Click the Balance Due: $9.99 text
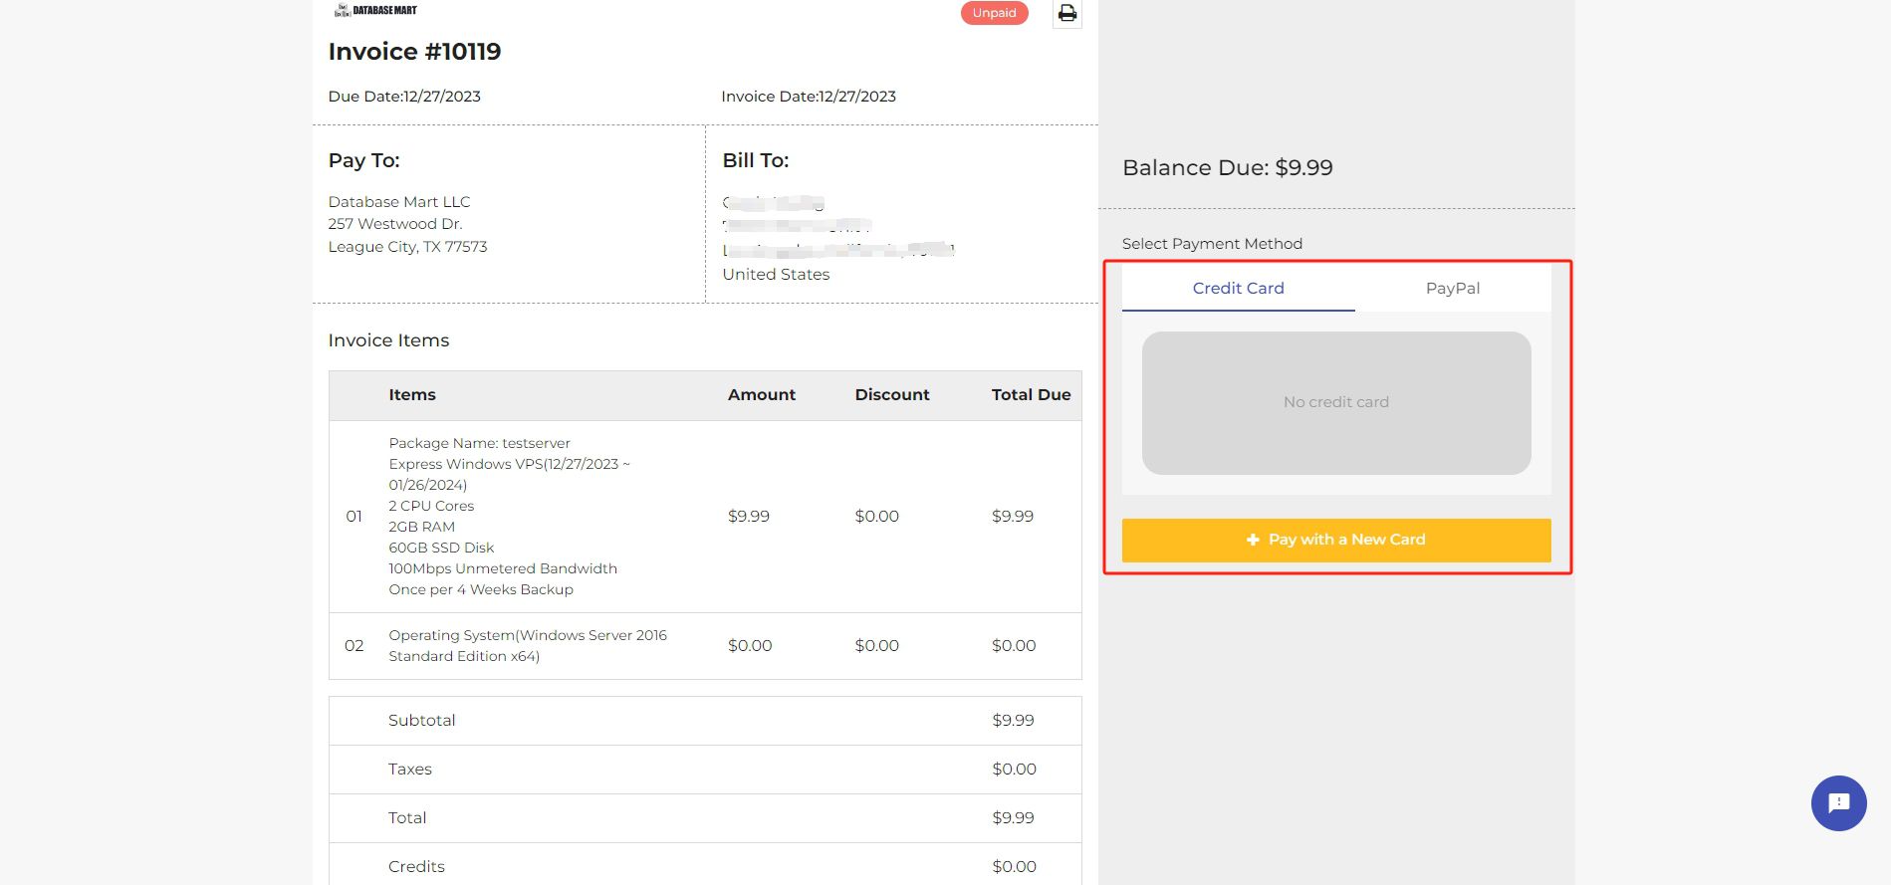 click(1227, 167)
